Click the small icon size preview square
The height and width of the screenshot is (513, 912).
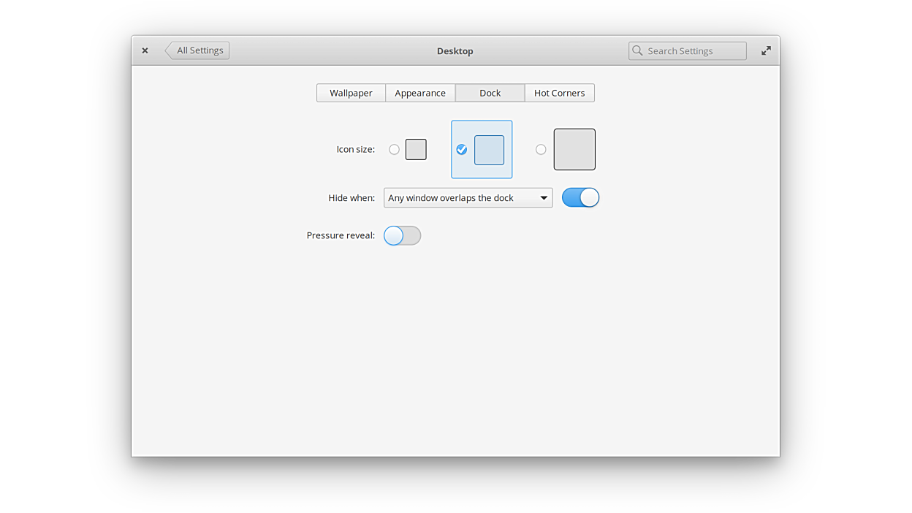416,149
